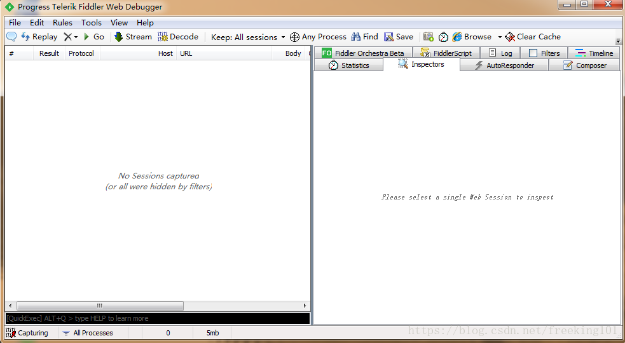Switch to Fiddler Orchestra Beta tab
Screen dimensions: 625x343
pos(362,53)
